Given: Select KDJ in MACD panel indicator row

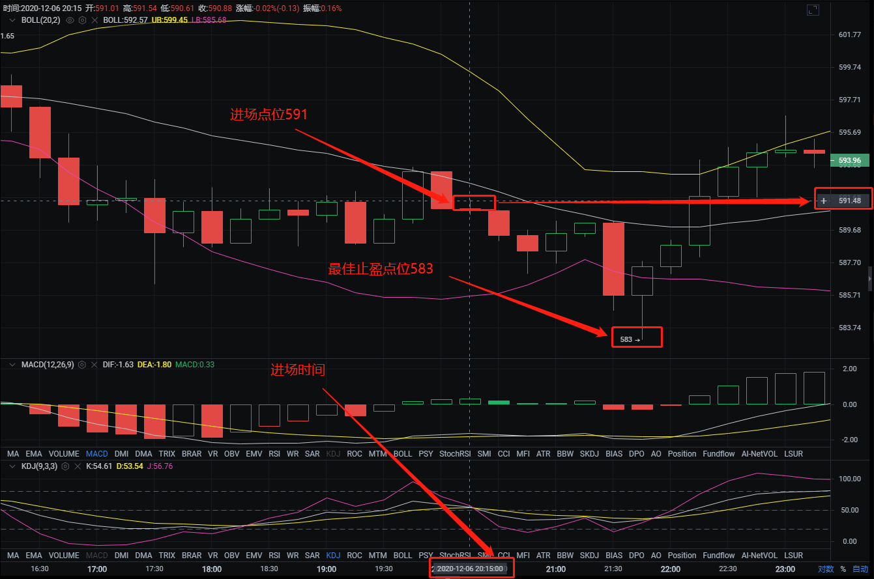Looking at the screenshot, I should tap(333, 453).
